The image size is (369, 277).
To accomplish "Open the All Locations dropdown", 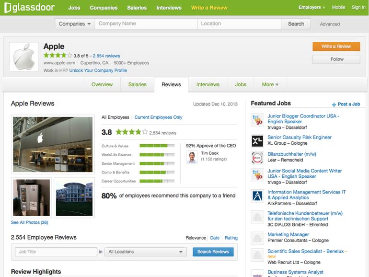I will pos(146,252).
